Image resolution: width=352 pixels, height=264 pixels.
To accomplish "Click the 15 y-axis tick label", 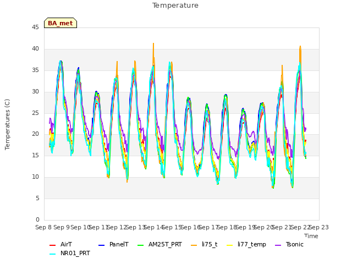I will click(35, 156).
